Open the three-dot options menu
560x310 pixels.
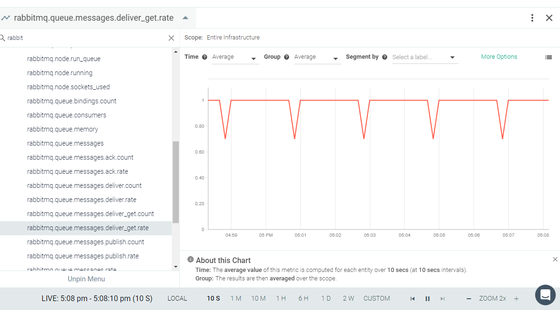coord(532,18)
